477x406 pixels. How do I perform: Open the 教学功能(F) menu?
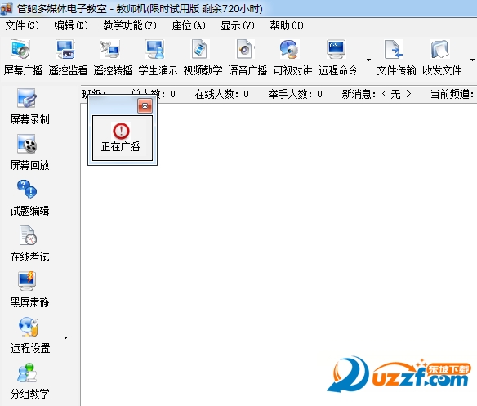[130, 25]
